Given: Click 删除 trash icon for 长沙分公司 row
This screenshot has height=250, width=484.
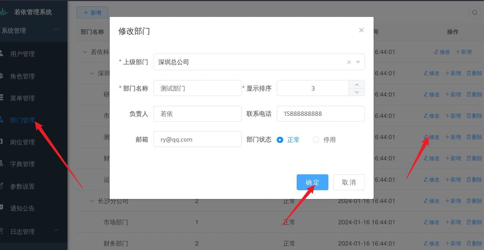Looking at the screenshot, I should (469, 201).
